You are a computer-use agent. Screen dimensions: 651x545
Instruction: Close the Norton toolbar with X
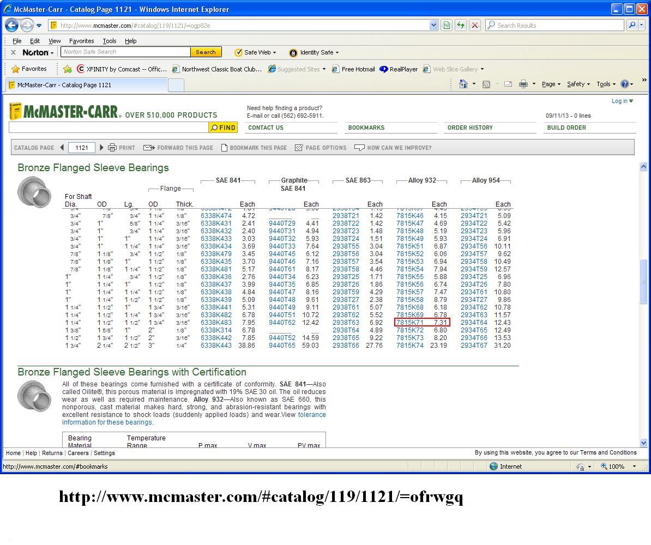[13, 52]
